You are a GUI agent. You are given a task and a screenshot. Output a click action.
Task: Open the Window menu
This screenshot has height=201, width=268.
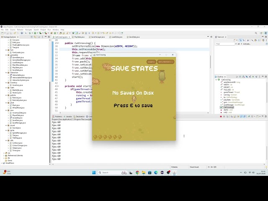pyautogui.click(x=56, y=30)
